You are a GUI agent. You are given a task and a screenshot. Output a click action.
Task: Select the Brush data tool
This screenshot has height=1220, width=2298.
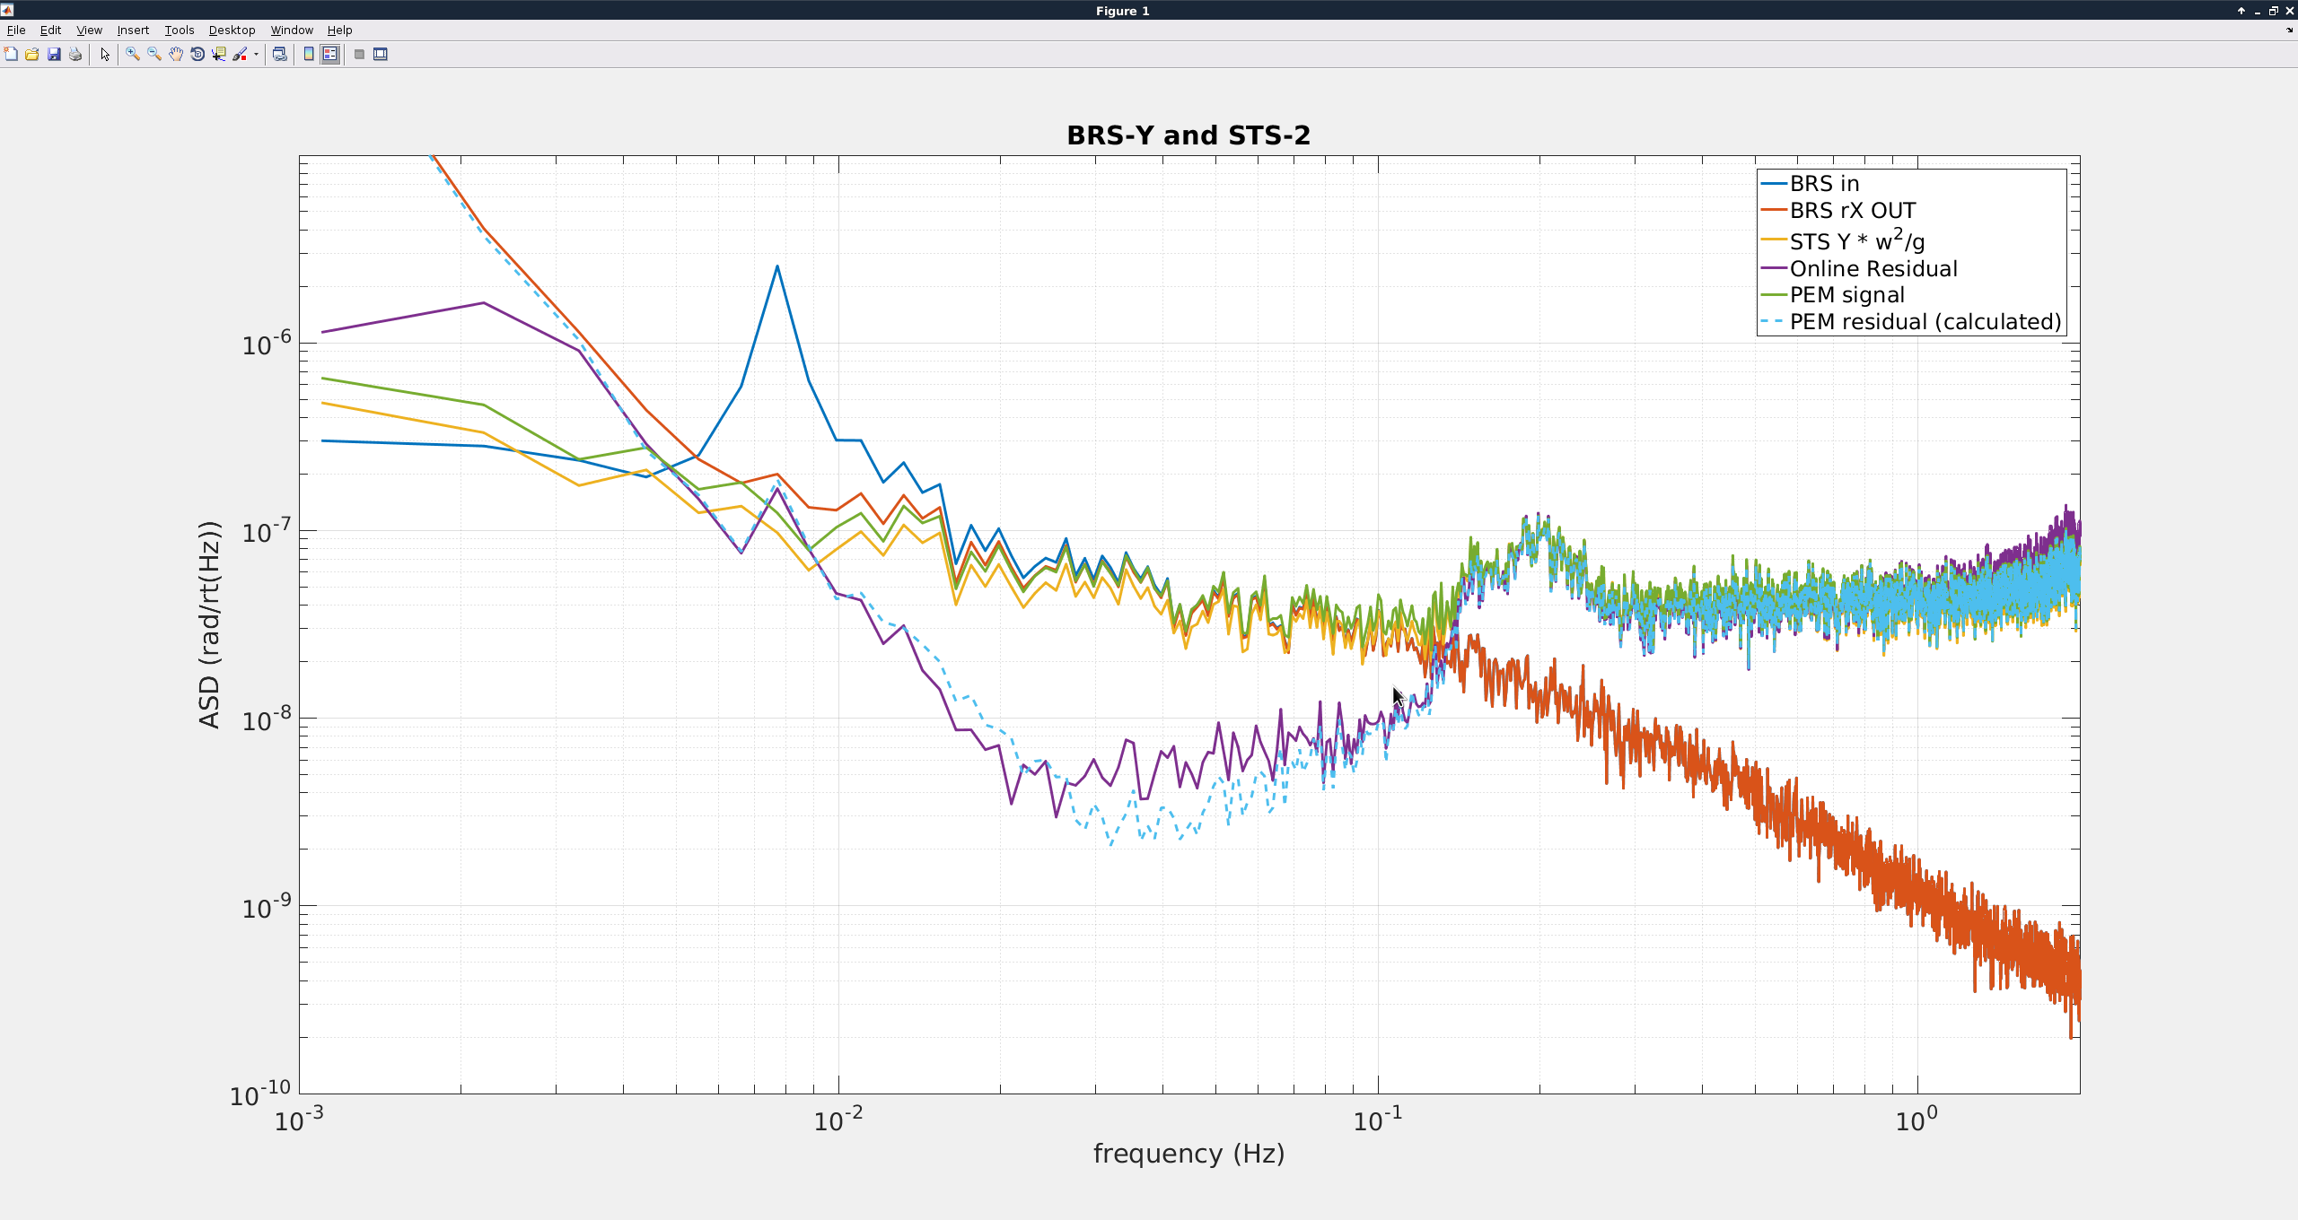click(x=240, y=55)
